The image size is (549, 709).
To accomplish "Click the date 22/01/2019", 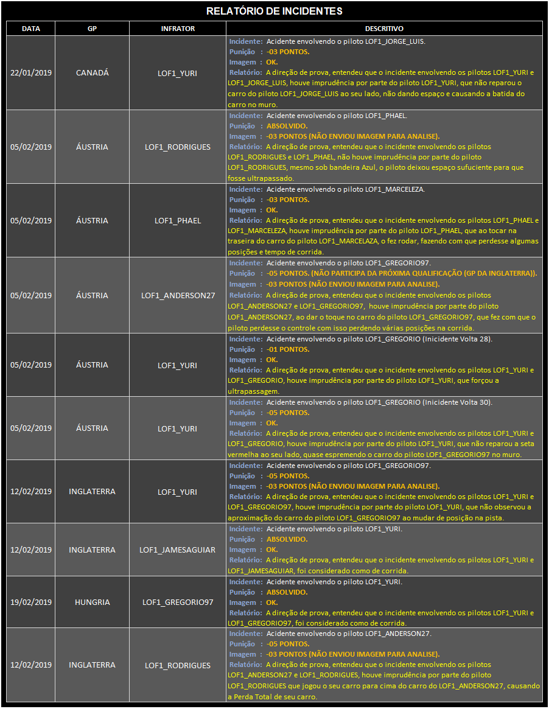I will click(x=31, y=73).
